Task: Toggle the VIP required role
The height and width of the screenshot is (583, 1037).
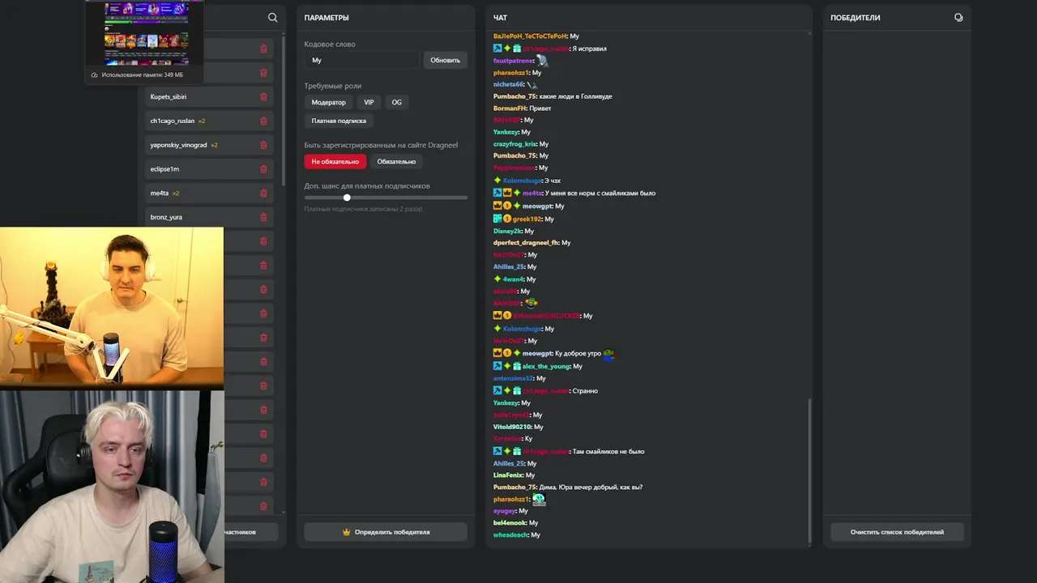Action: click(x=369, y=102)
